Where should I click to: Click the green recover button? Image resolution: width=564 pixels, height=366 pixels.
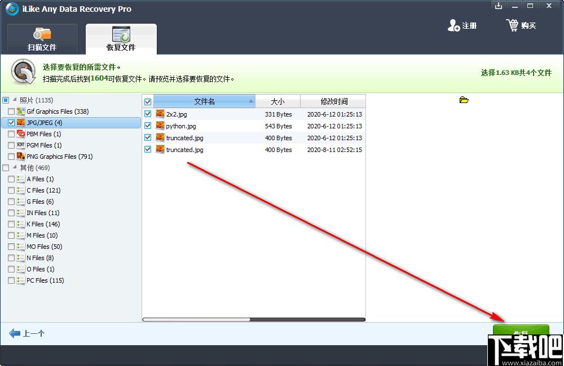(521, 331)
